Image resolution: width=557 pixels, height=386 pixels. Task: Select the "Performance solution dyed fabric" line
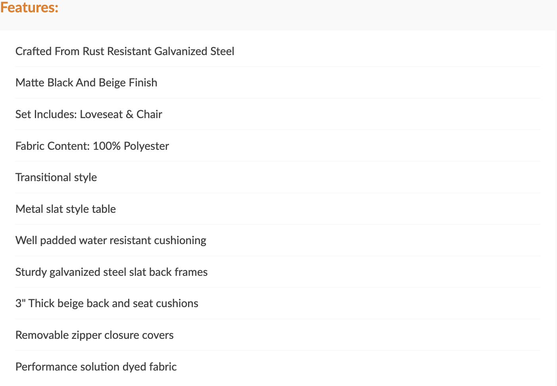[96, 367]
